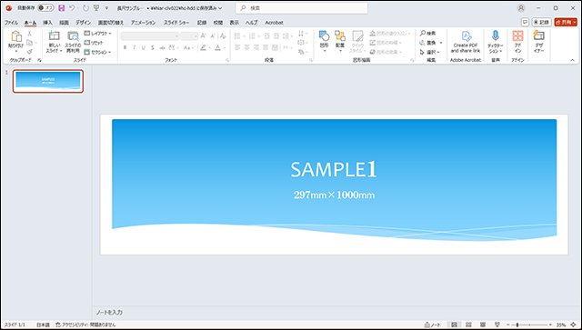Expand the Section (セクション) dropdown
This screenshot has height=330, width=582.
click(97, 53)
